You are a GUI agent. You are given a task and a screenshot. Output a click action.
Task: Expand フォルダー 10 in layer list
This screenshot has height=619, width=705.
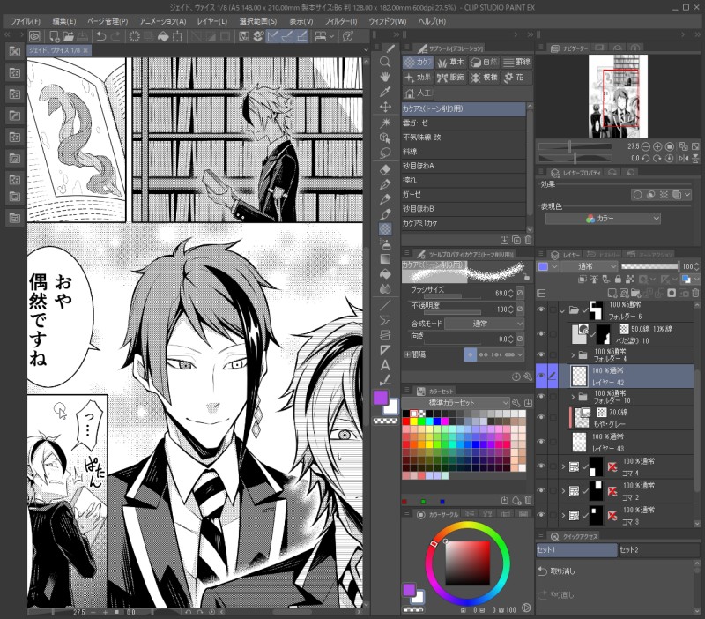click(573, 397)
